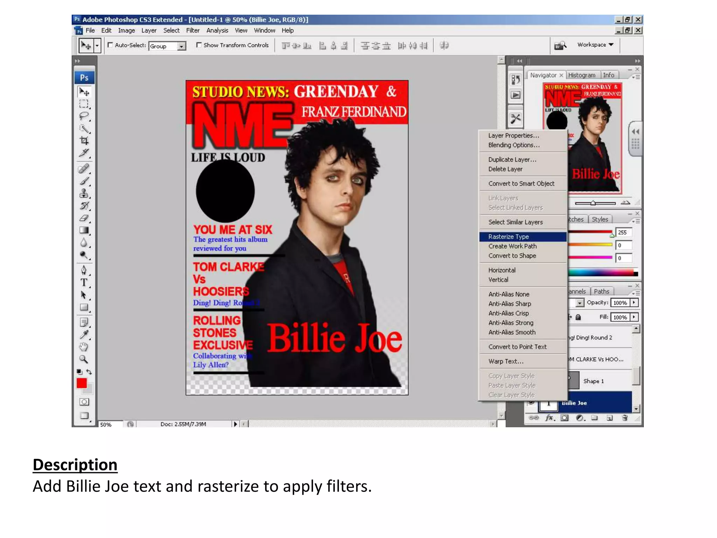717x538 pixels.
Task: Click color spectrum ramp bar
Action: pyautogui.click(x=603, y=273)
